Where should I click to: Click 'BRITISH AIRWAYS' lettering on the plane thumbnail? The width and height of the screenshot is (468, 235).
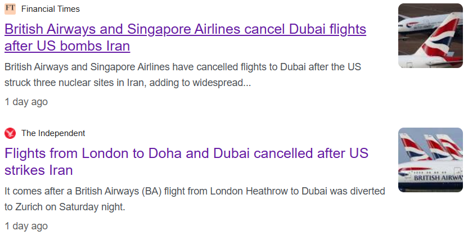438,178
